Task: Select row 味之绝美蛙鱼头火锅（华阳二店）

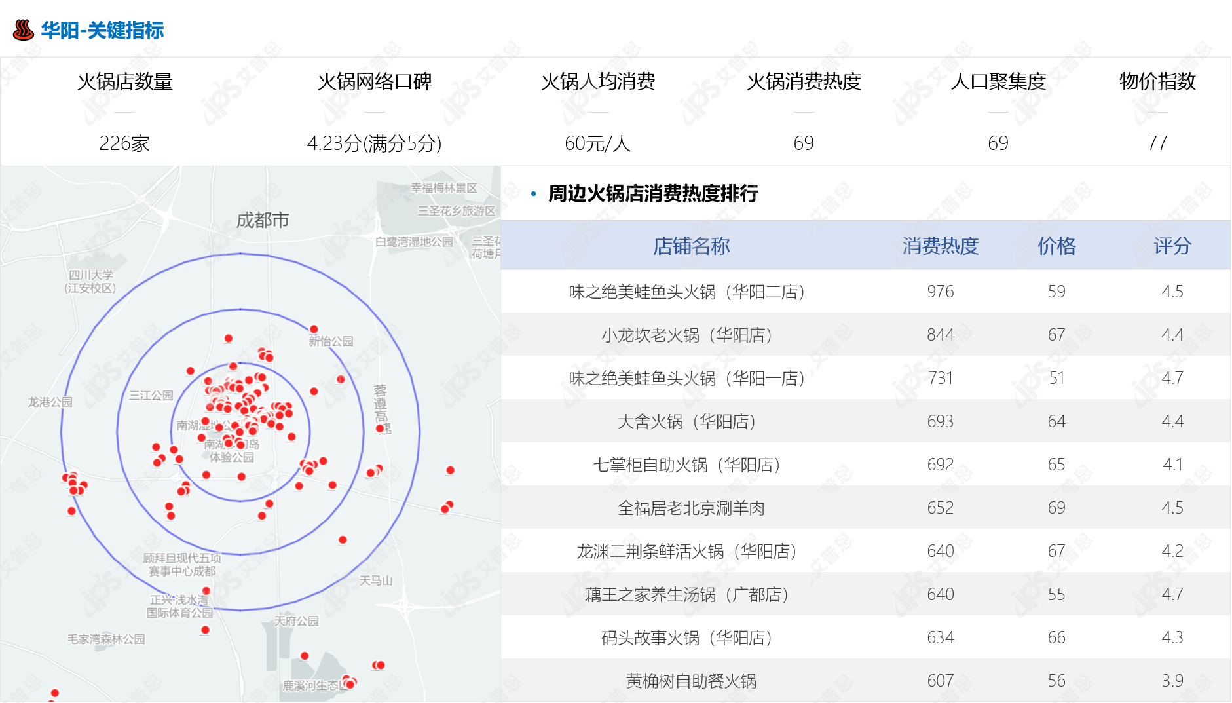Action: (x=866, y=292)
